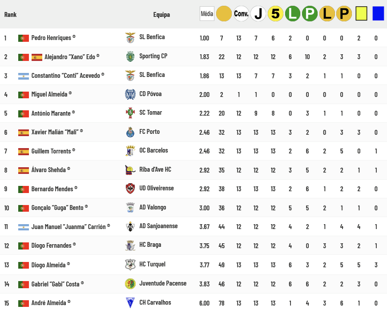Image resolution: width=387 pixels, height=310 pixels.
Task: Click the green L column icon
Action: (x=293, y=14)
